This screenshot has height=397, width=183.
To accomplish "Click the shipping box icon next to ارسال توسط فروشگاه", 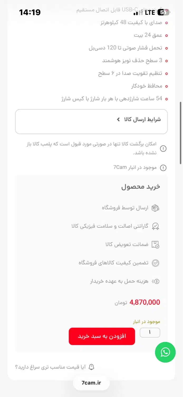I will click(x=156, y=208).
